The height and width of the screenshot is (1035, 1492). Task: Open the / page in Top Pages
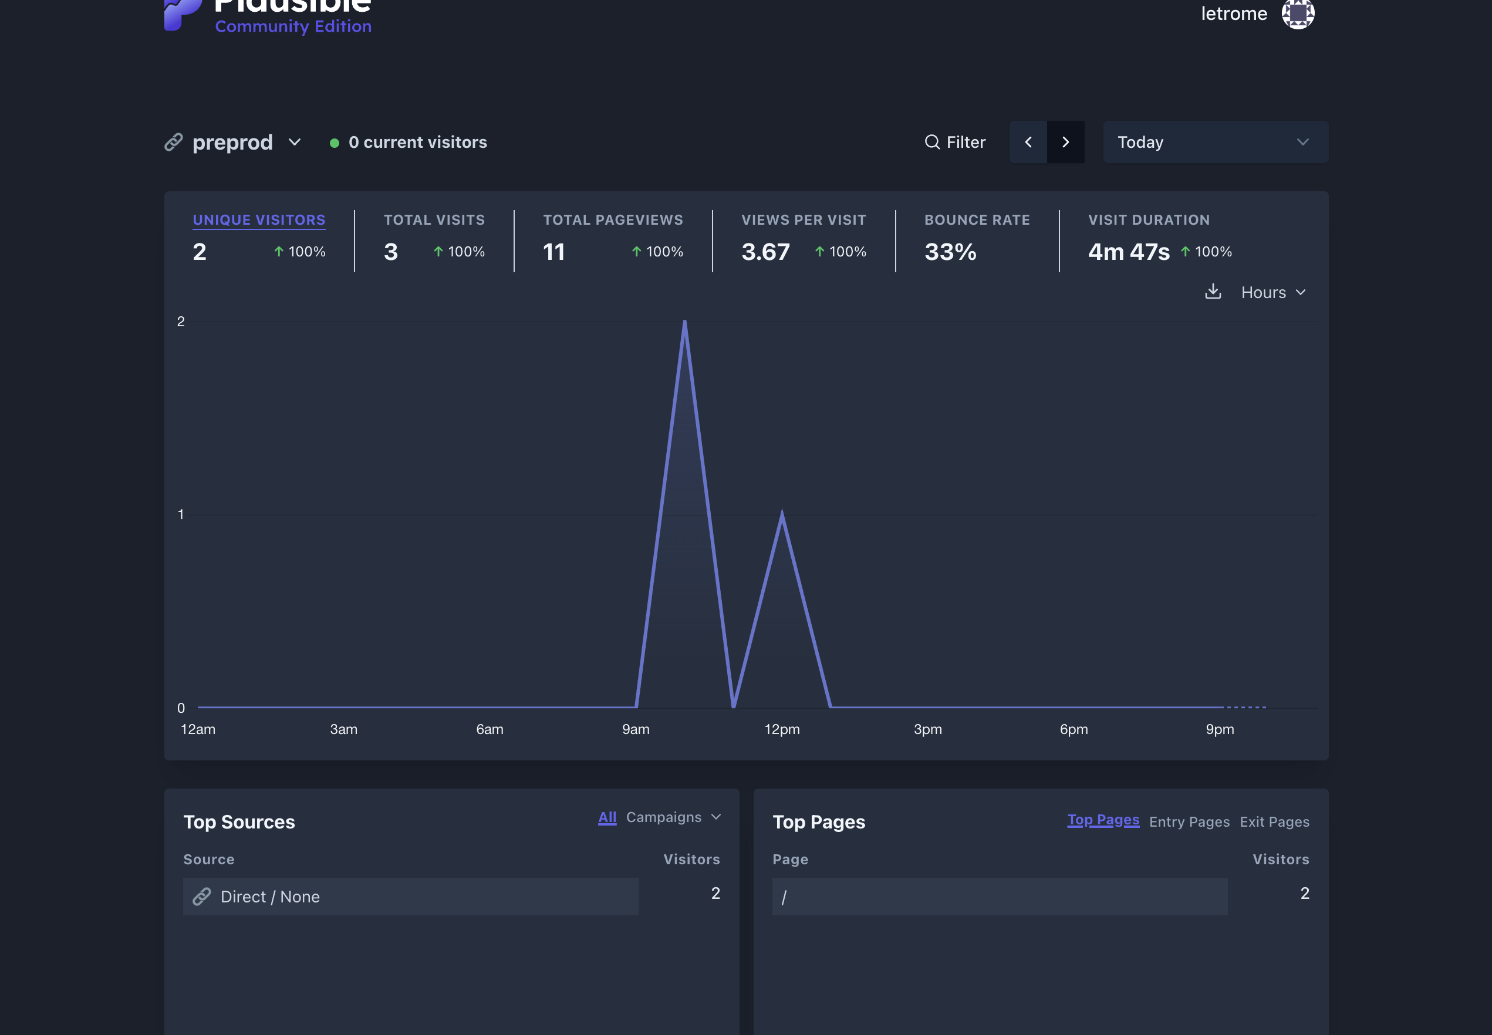click(x=784, y=896)
